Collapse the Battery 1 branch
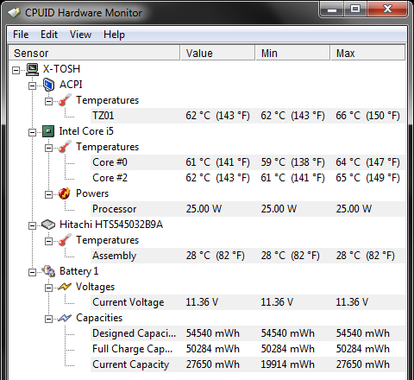Viewport: 414px width, 380px height. coord(32,272)
